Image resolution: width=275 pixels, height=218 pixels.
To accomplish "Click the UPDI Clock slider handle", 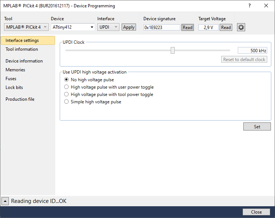I will [173, 50].
